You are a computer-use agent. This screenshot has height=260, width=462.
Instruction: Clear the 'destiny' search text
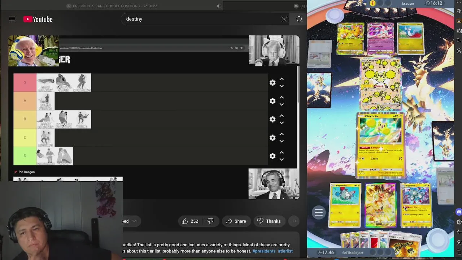[284, 19]
